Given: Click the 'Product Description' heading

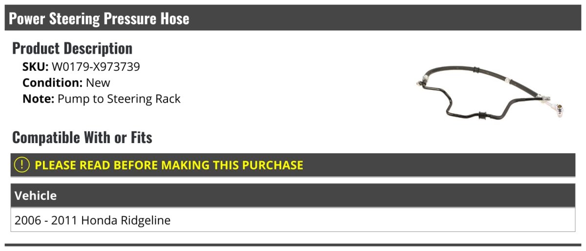Looking at the screenshot, I should click(x=72, y=48).
